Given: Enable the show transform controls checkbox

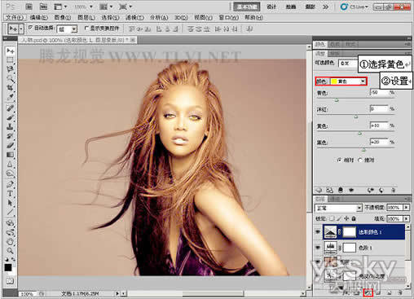Looking at the screenshot, I should click(86, 28).
